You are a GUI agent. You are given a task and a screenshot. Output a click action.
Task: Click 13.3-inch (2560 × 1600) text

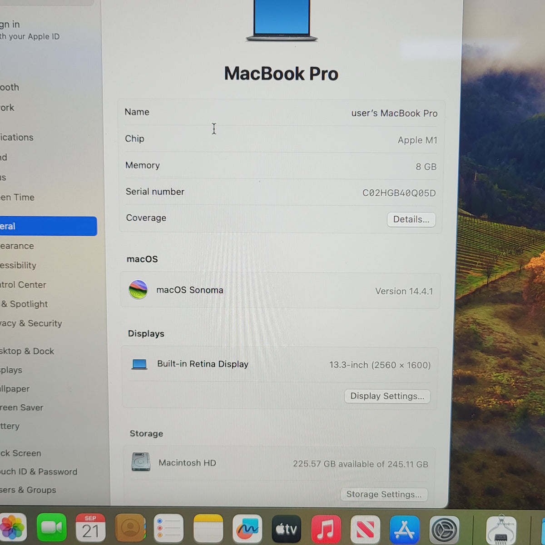tap(380, 365)
